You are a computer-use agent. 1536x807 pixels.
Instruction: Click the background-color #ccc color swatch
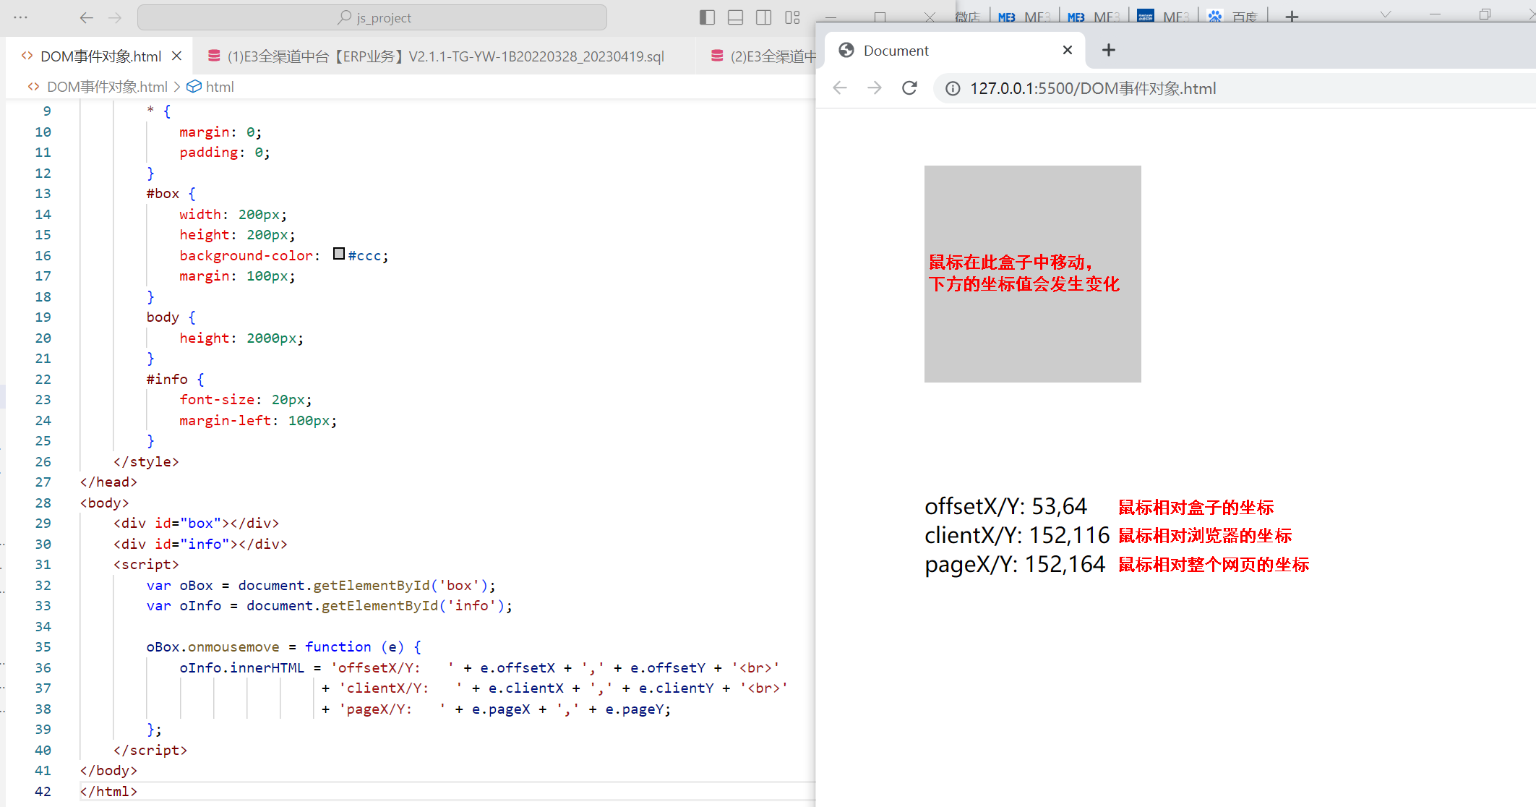(x=340, y=255)
